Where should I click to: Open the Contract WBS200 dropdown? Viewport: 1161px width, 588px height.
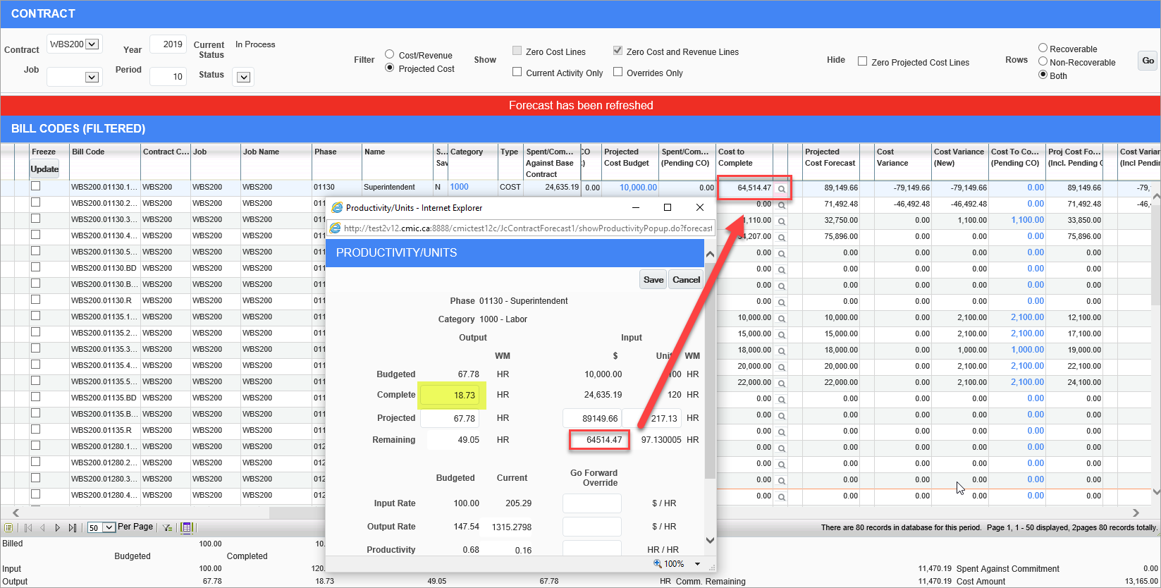tap(92, 44)
